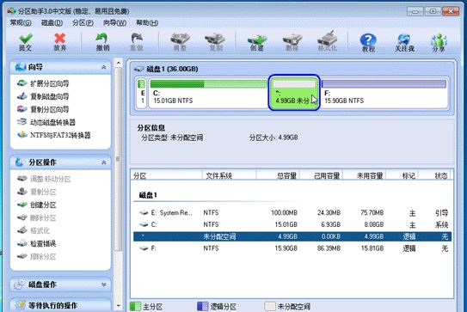The width and height of the screenshot is (467, 312).
Task: Expand the 磁盘操作 panel chevron
Action: click(104, 284)
